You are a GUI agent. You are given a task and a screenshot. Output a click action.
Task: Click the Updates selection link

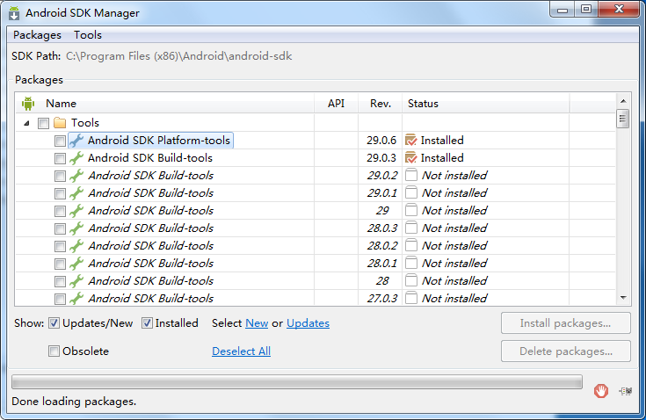pos(308,323)
